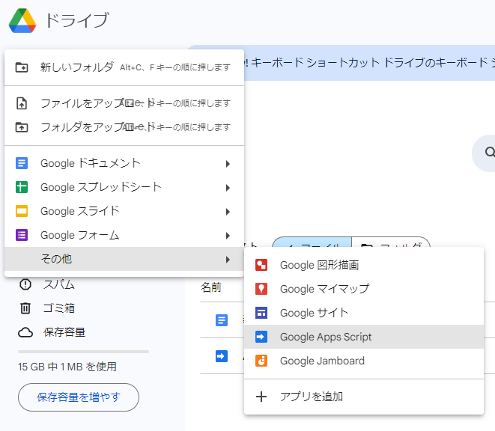Click the Google Sheets icon
Viewport: 495px width, 431px height.
22,187
